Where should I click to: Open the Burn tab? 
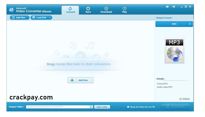[88, 10]
